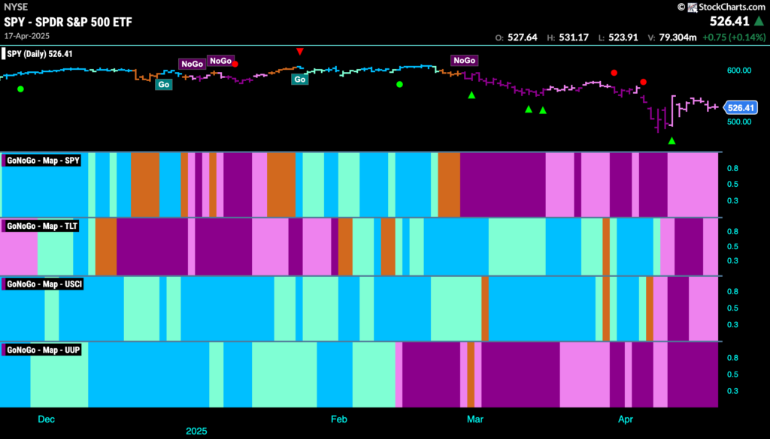Click the red circle marker in early April

(x=644, y=82)
